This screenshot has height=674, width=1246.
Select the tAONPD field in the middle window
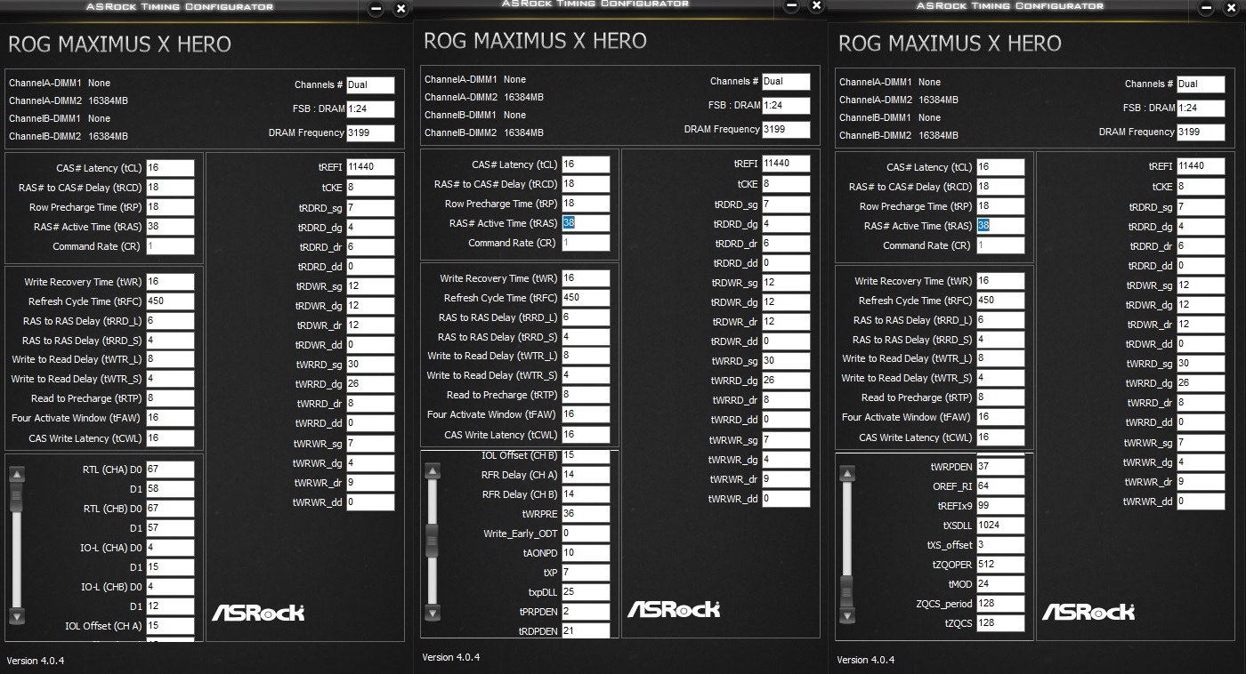(x=586, y=553)
